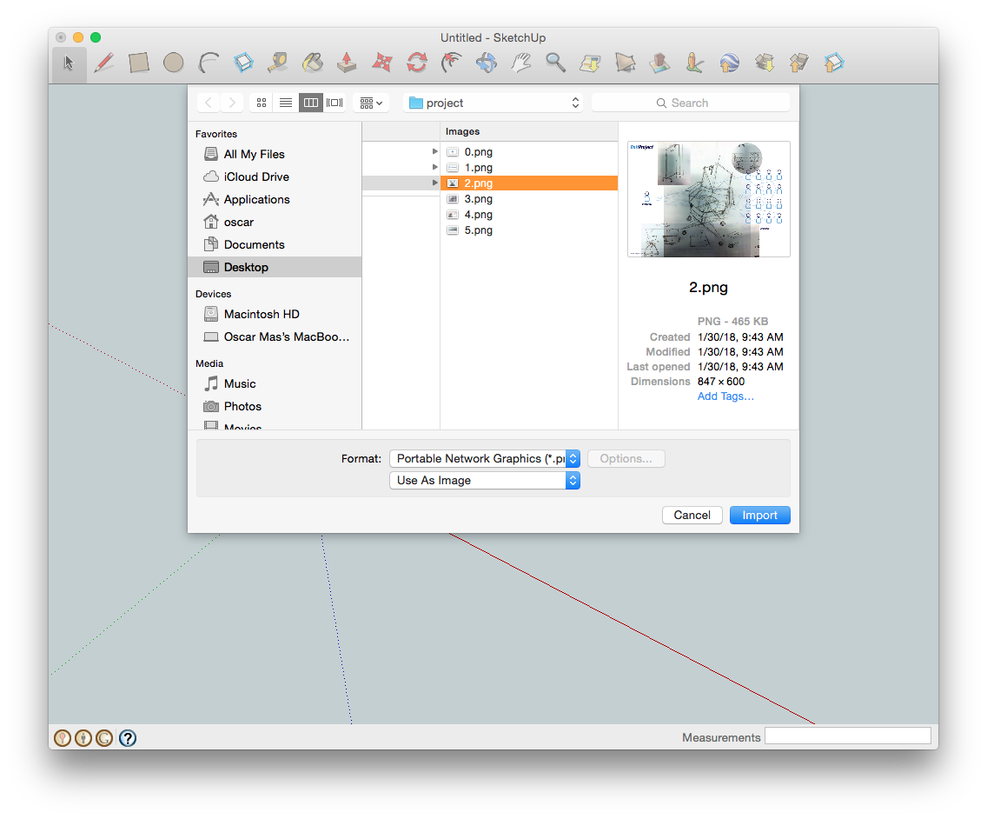Open oscar home folder
Image resolution: width=987 pixels, height=819 pixels.
[275, 223]
